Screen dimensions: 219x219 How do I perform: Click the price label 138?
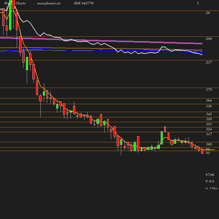pos(209,119)
